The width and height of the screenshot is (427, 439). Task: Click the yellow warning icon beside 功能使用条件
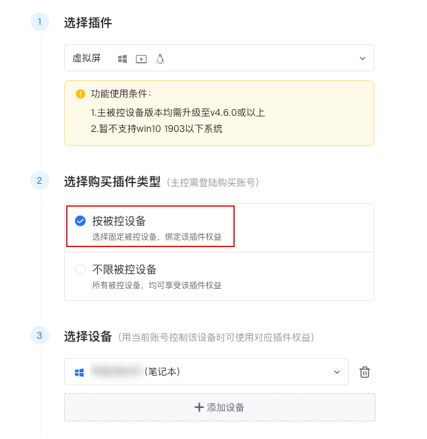[80, 94]
